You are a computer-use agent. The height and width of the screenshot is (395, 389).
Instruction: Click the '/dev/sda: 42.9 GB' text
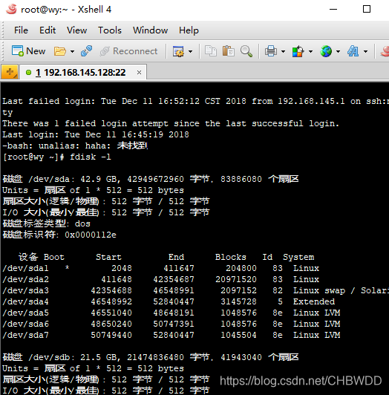tap(73, 179)
